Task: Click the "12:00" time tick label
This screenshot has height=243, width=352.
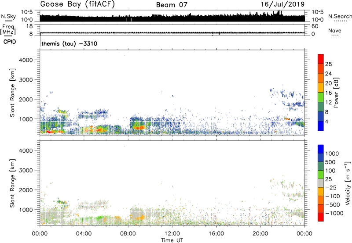Action: point(172,234)
